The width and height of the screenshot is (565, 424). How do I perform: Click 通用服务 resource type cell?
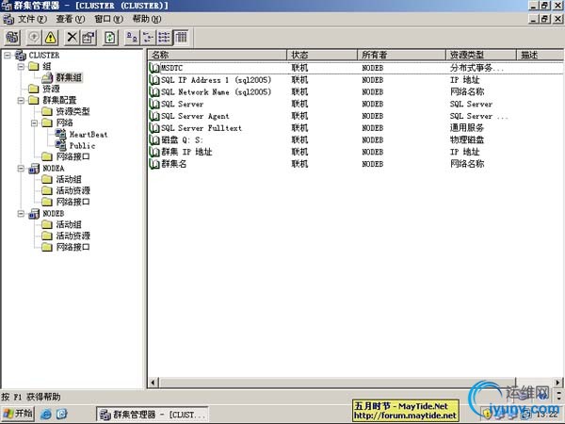coord(467,128)
